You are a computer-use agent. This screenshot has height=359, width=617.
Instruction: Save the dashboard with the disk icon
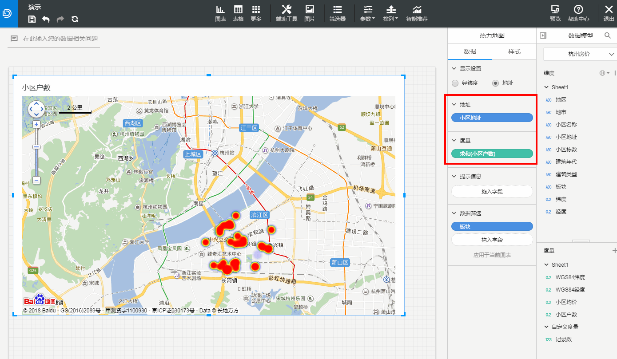pos(32,19)
